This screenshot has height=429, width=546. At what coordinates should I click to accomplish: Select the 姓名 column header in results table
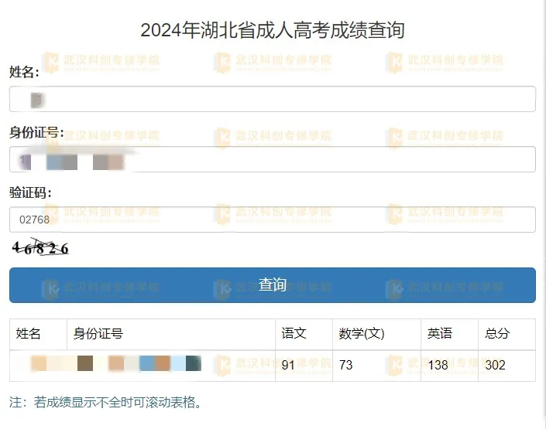[29, 334]
